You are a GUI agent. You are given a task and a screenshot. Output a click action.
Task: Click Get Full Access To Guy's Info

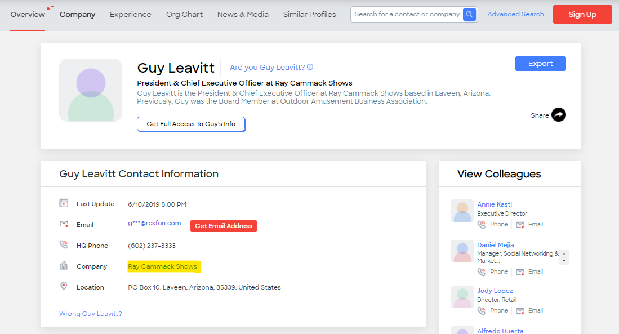191,124
